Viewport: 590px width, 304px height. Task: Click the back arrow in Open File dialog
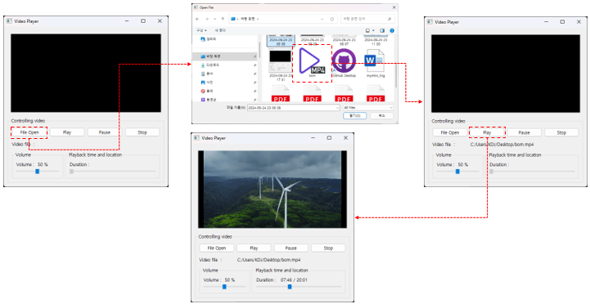pyautogui.click(x=197, y=19)
